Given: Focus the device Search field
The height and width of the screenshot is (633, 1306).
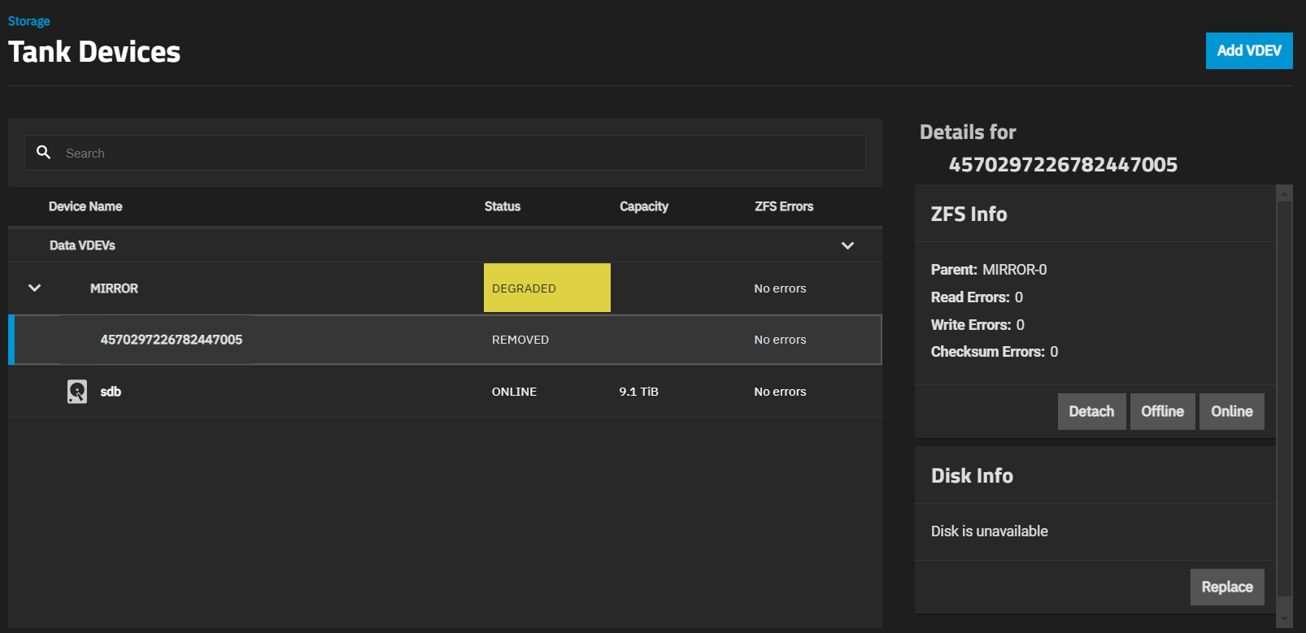Looking at the screenshot, I should 455,153.
